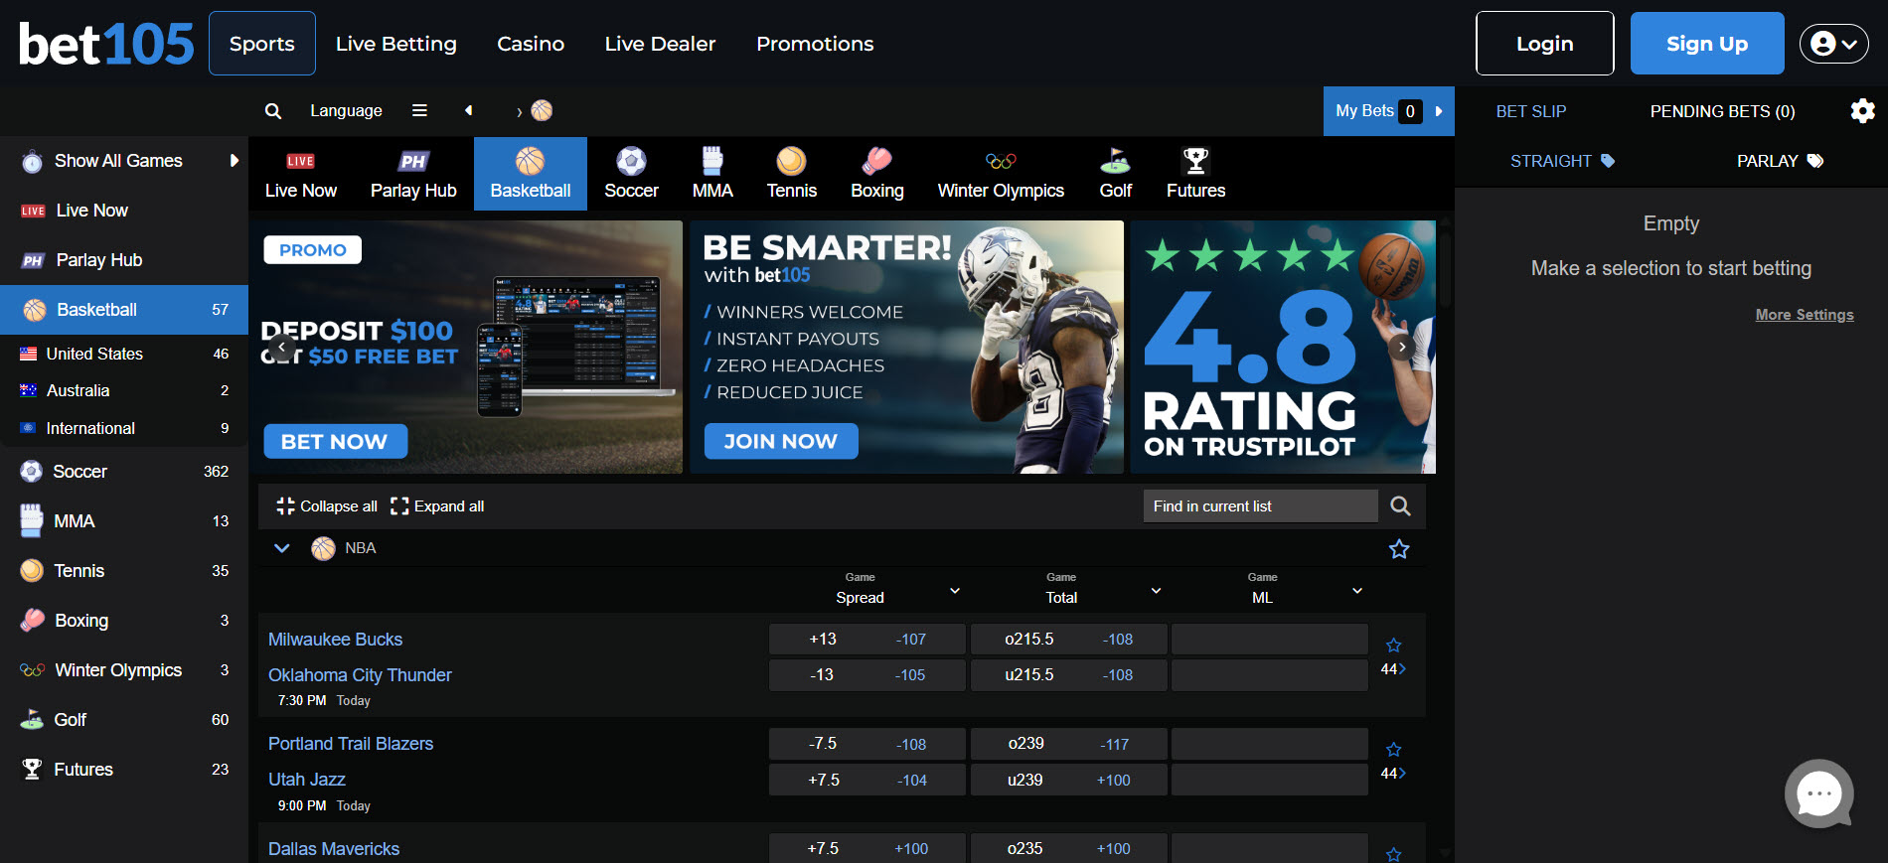
Task: Collapse the NBA league section chevron
Action: click(x=282, y=548)
